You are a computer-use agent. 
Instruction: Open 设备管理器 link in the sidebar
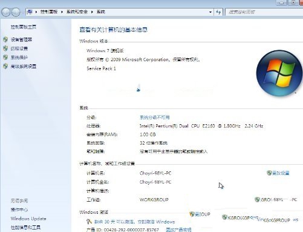(x=21, y=39)
